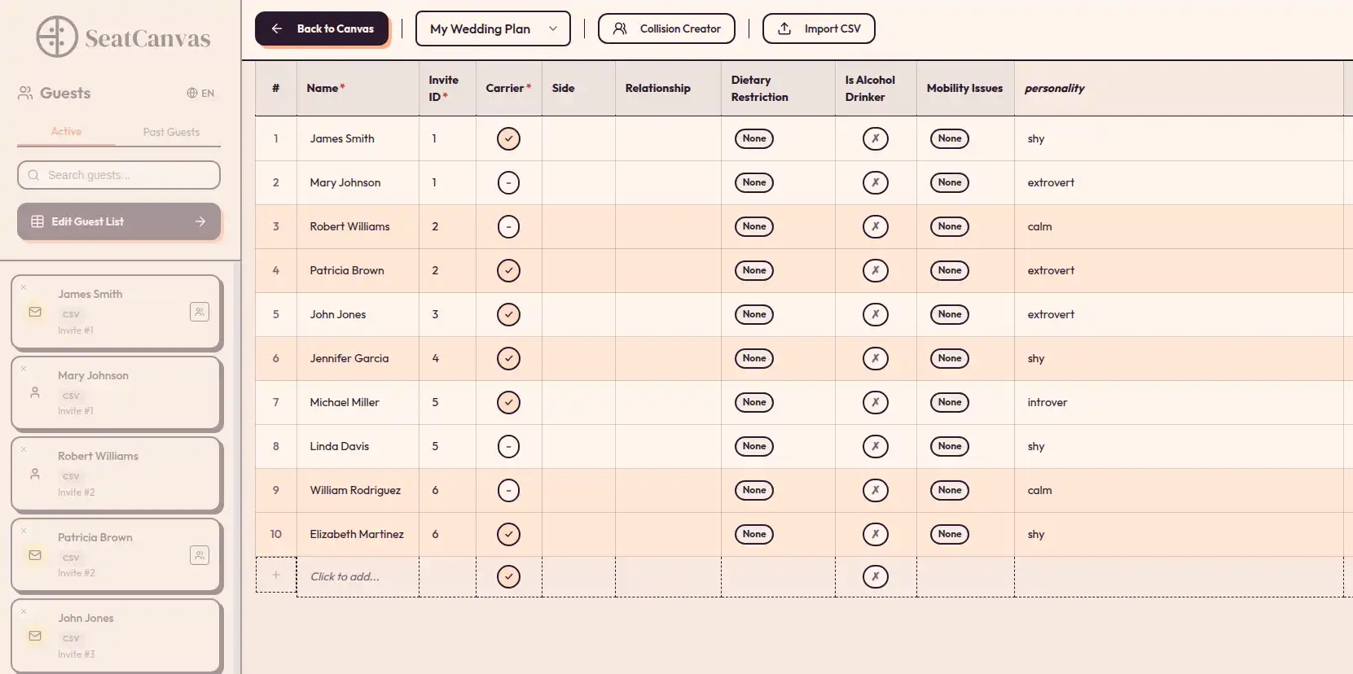Remove James Smith card with its X icon
Viewport: 1353px width, 674px height.
[x=24, y=287]
